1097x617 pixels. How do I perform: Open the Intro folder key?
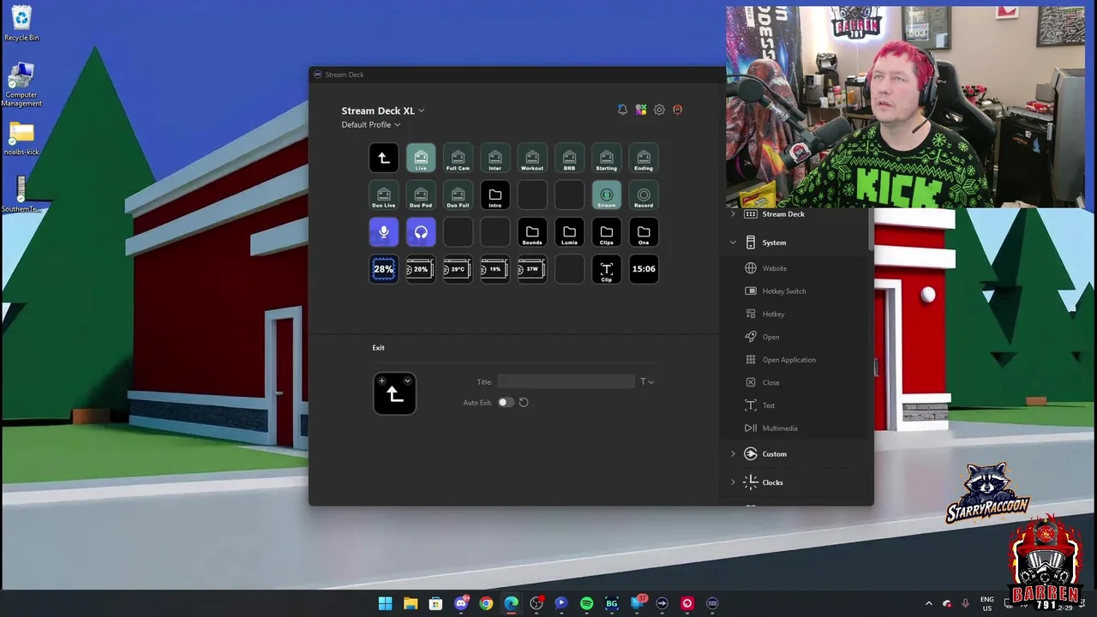click(x=495, y=195)
